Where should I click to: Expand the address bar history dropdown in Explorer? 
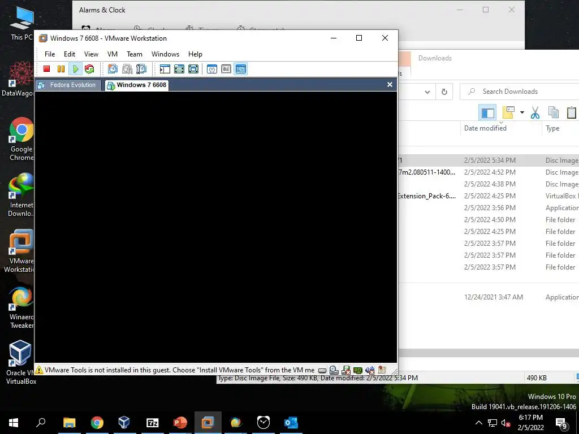pos(427,92)
